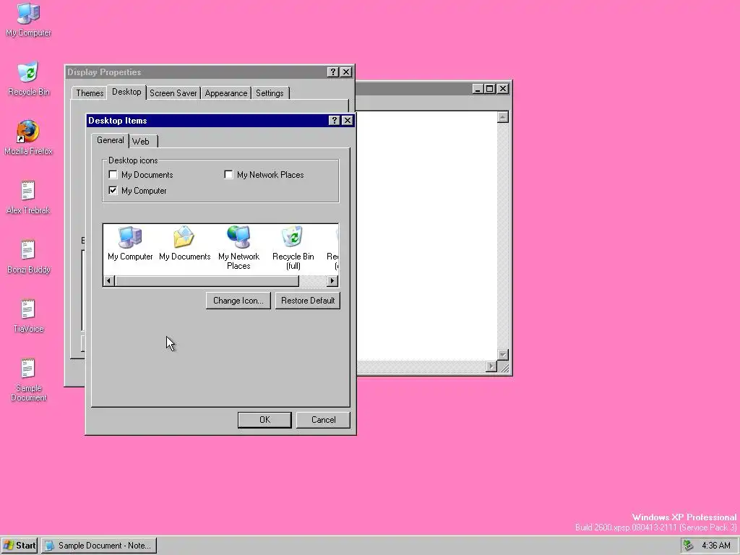Click icon list scroll right arrow
This screenshot has width=740, height=555.
pos(332,281)
